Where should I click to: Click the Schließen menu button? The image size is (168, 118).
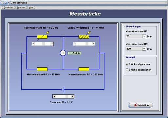pos(9,7)
